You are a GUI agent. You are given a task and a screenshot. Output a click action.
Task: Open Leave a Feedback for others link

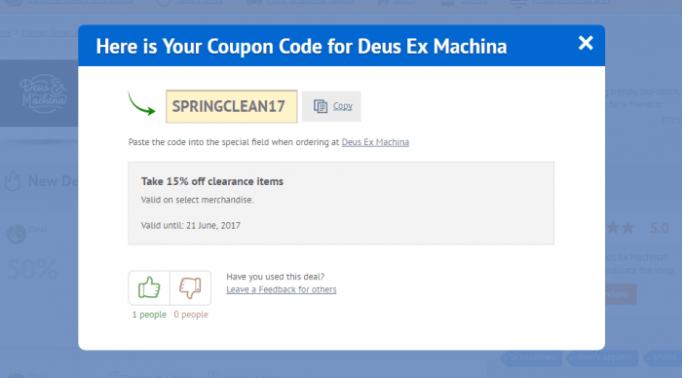[x=281, y=289]
